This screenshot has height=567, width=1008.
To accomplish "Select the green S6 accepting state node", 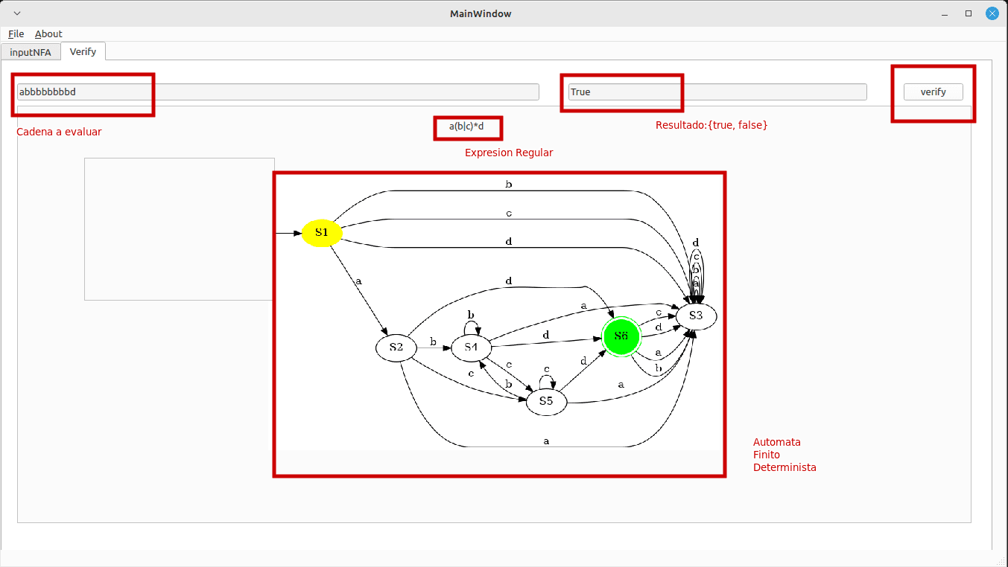I will 621,336.
